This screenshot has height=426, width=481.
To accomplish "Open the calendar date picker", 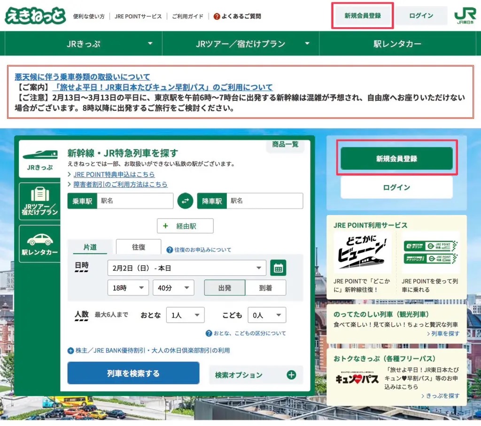I will [278, 268].
